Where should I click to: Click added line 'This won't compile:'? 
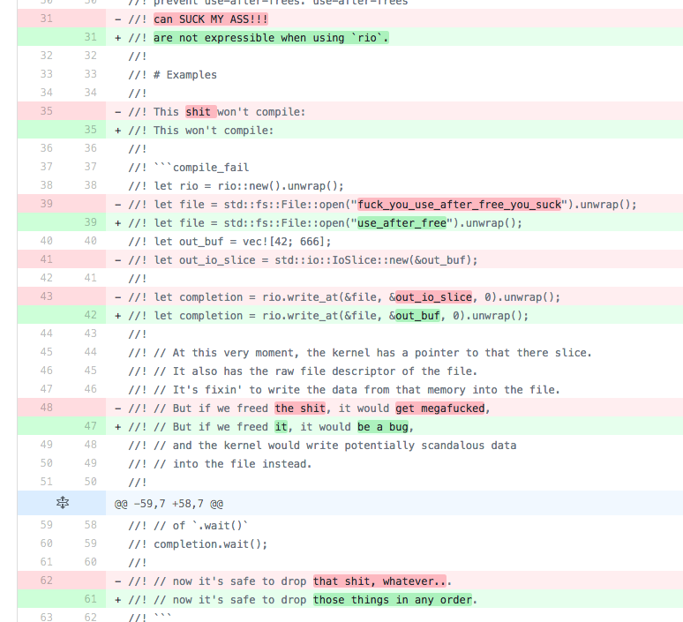pos(201,131)
